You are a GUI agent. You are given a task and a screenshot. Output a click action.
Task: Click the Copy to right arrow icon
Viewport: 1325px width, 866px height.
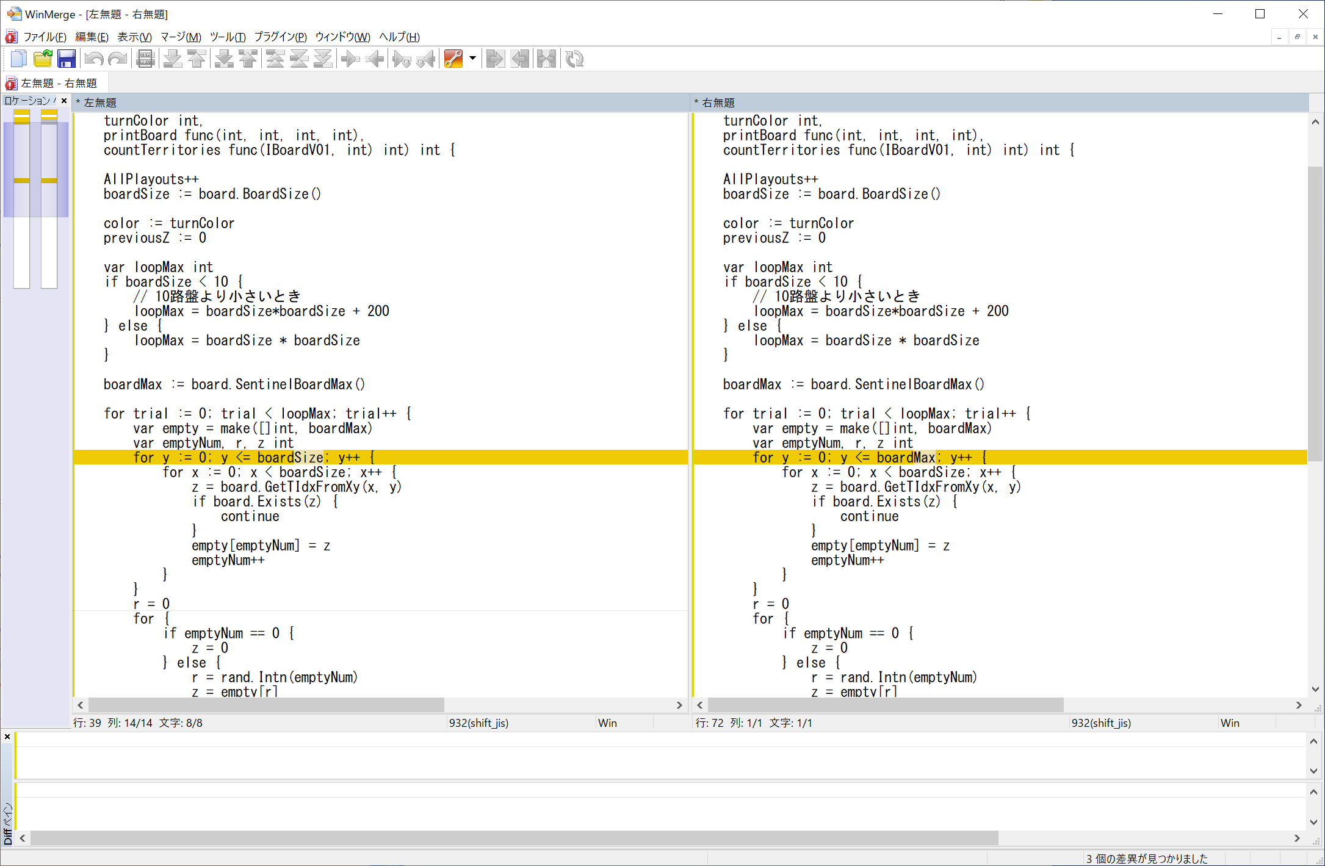click(350, 59)
